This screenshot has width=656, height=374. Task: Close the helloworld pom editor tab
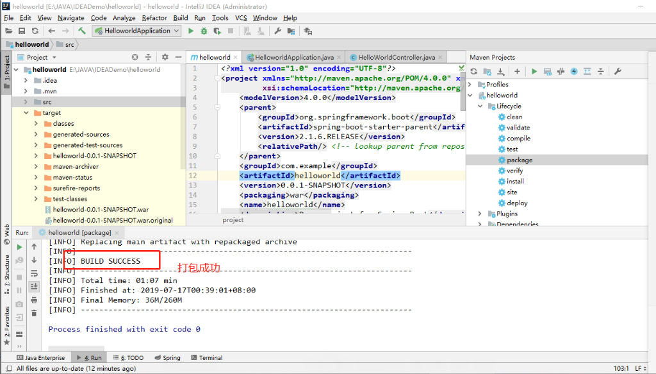(x=236, y=57)
